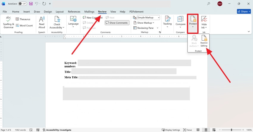253x132 pixels.
Task: Open the Markup group dialog launcher
Action: 160,32
